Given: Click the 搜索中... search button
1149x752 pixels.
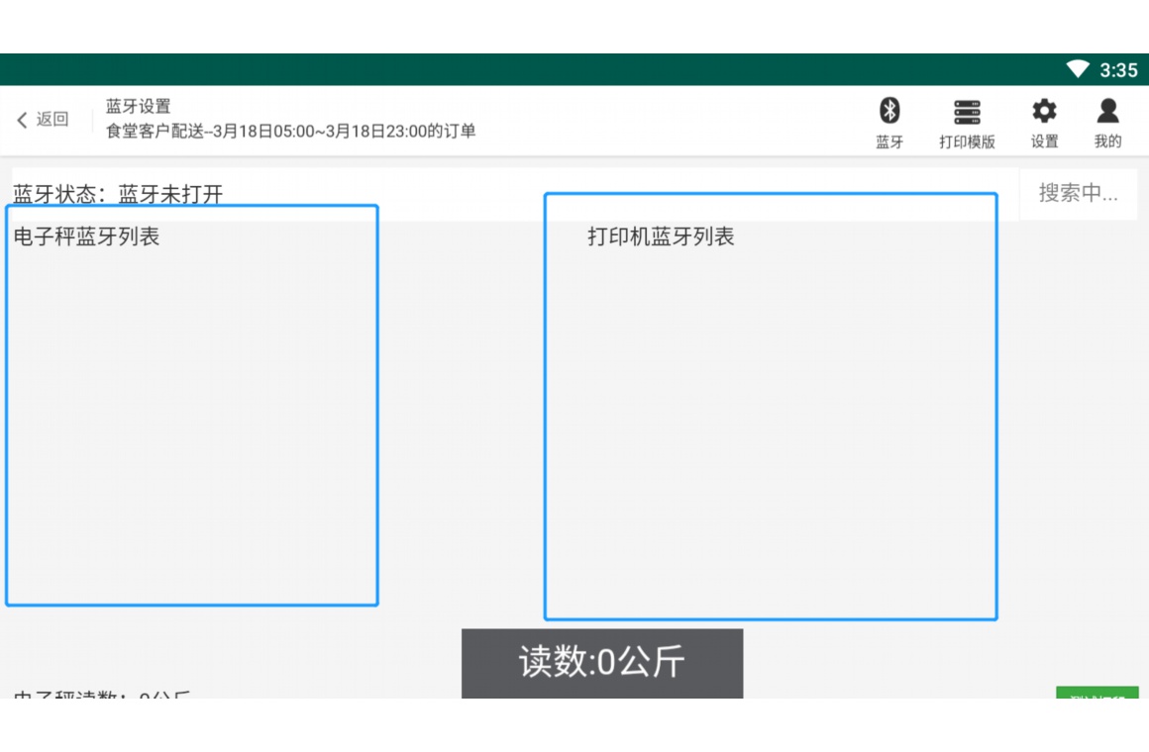Looking at the screenshot, I should (1078, 193).
